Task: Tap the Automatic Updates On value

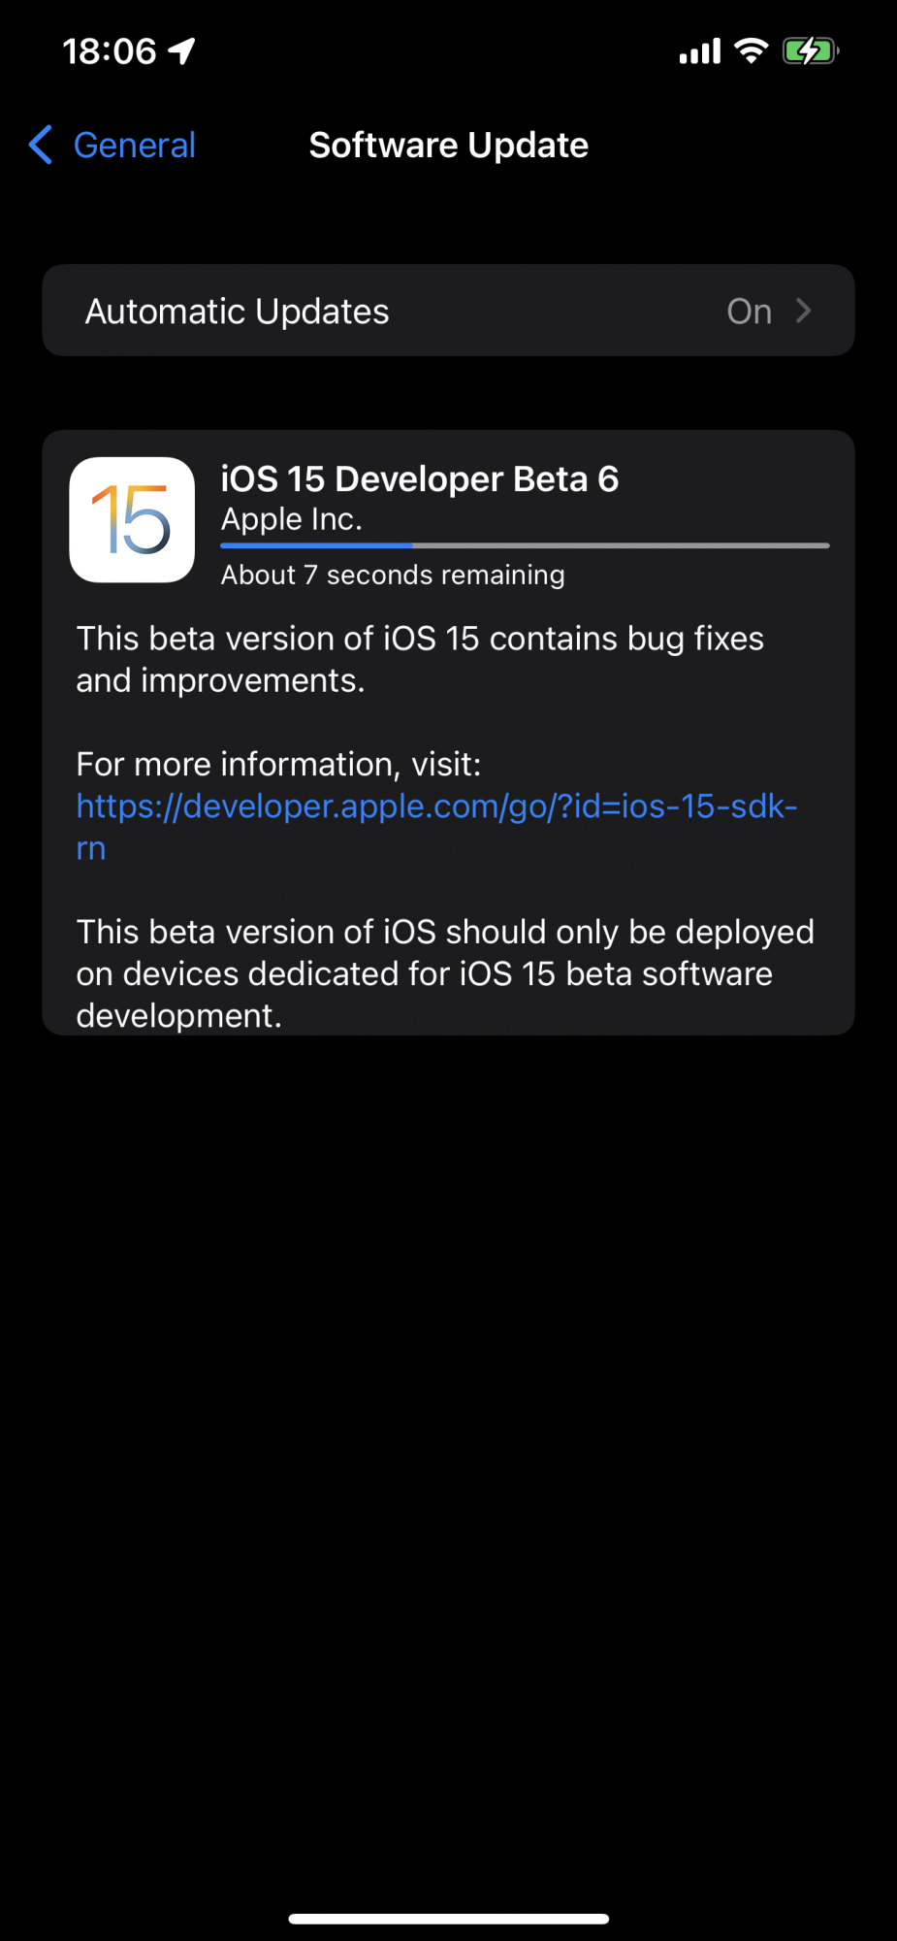Action: (x=750, y=312)
